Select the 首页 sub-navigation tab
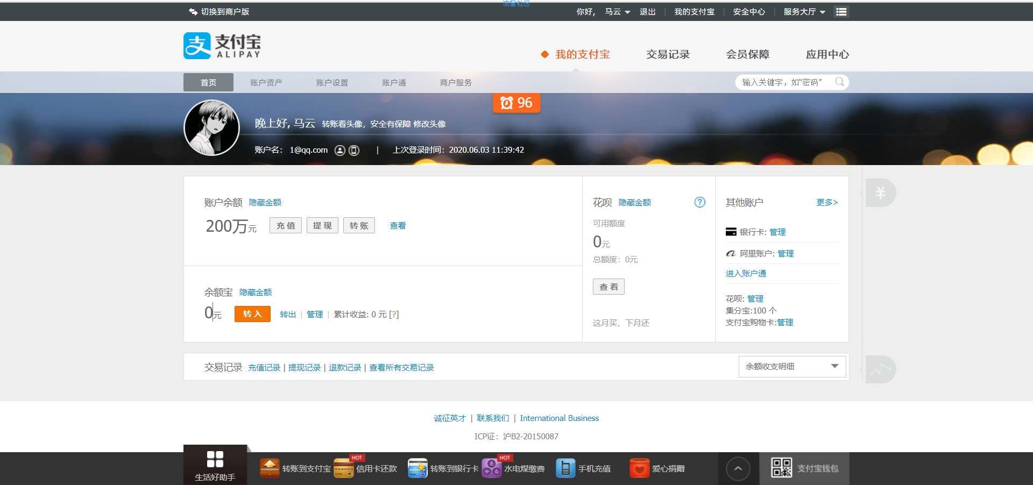 pyautogui.click(x=208, y=82)
